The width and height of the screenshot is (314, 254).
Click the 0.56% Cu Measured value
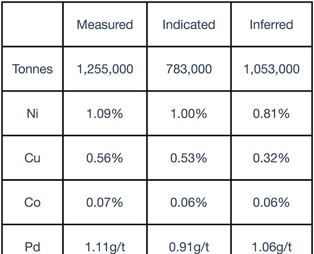(x=105, y=158)
